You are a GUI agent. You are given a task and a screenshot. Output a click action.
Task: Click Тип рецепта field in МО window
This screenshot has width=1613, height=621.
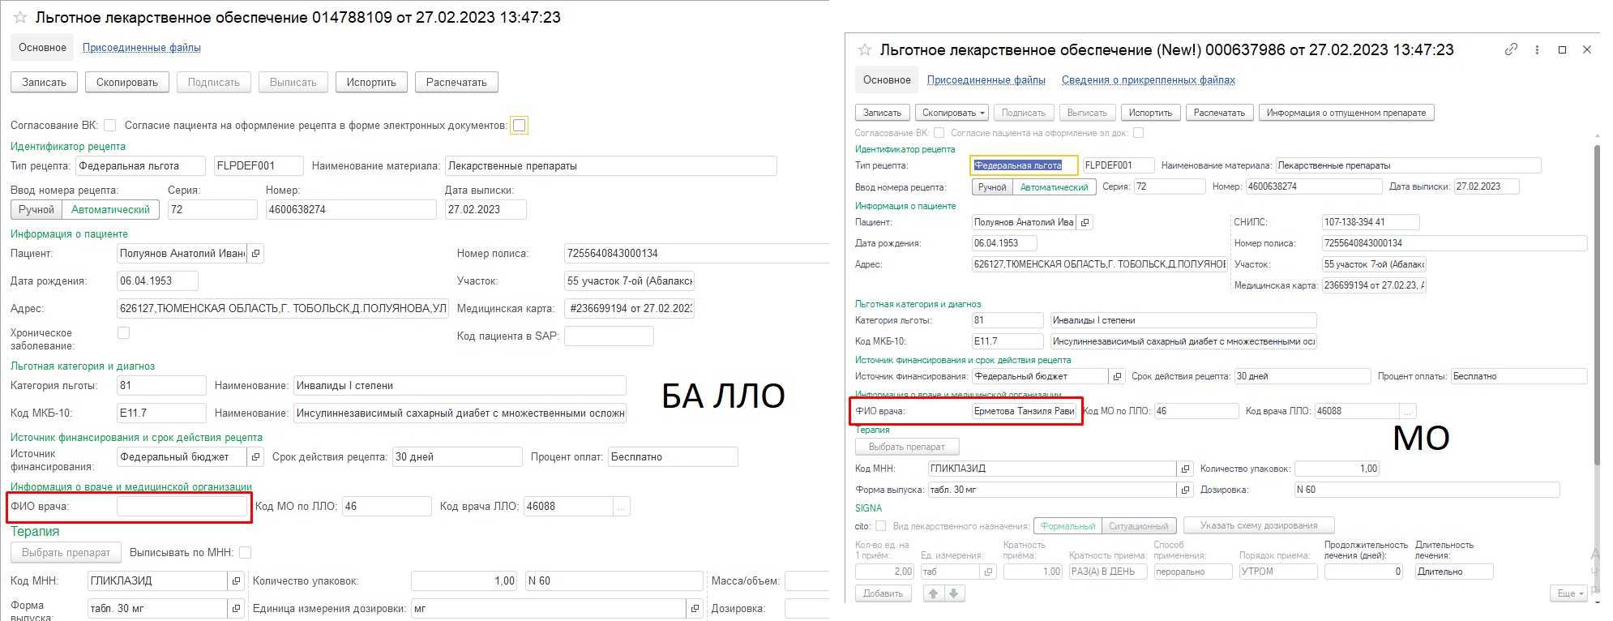tap(1025, 165)
